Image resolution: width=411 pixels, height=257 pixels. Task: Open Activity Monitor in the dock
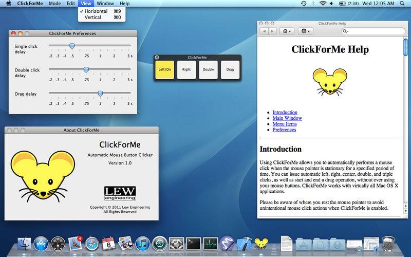pyautogui.click(x=211, y=244)
